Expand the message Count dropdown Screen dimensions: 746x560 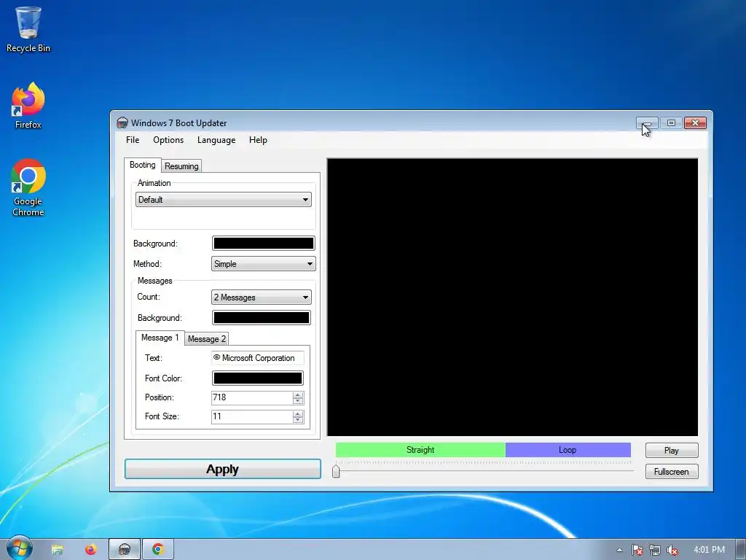[262, 297]
